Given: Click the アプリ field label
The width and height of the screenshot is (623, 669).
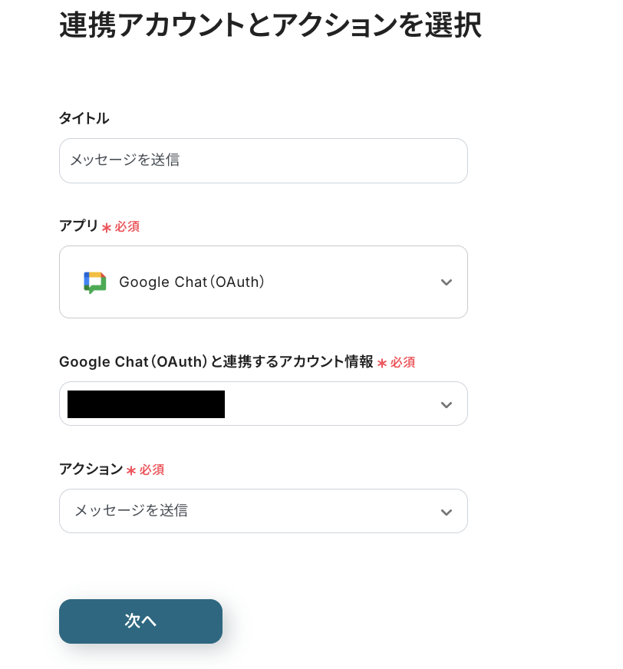Looking at the screenshot, I should 78,226.
